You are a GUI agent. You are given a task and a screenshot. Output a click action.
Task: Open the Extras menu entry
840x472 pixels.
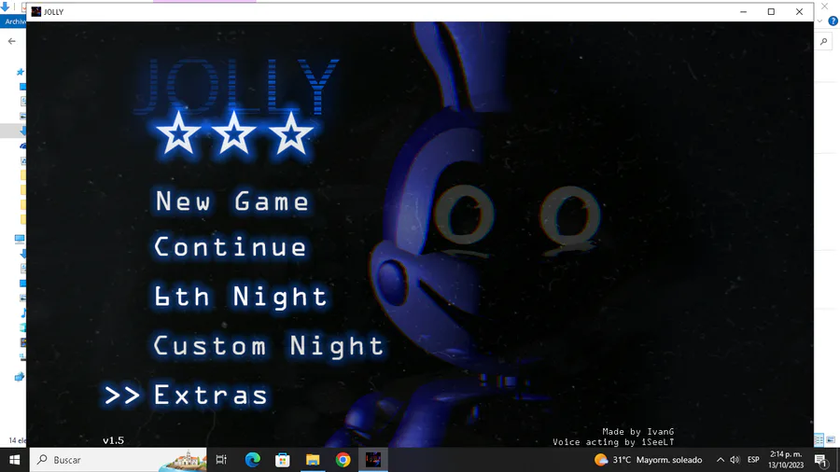point(211,395)
